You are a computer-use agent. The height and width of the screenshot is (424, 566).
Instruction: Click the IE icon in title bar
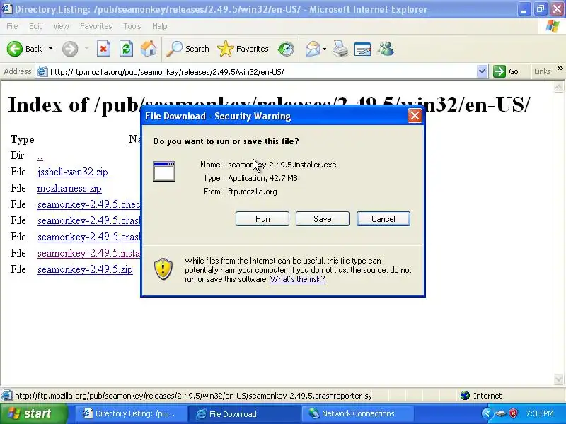(x=7, y=8)
